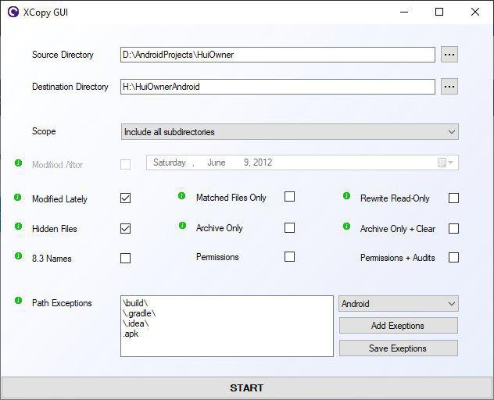Open the Scope dropdown

[x=290, y=132]
